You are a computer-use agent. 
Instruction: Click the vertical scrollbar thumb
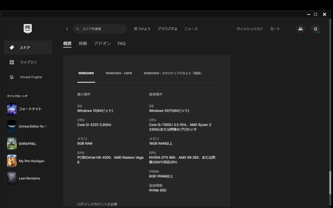330,183
